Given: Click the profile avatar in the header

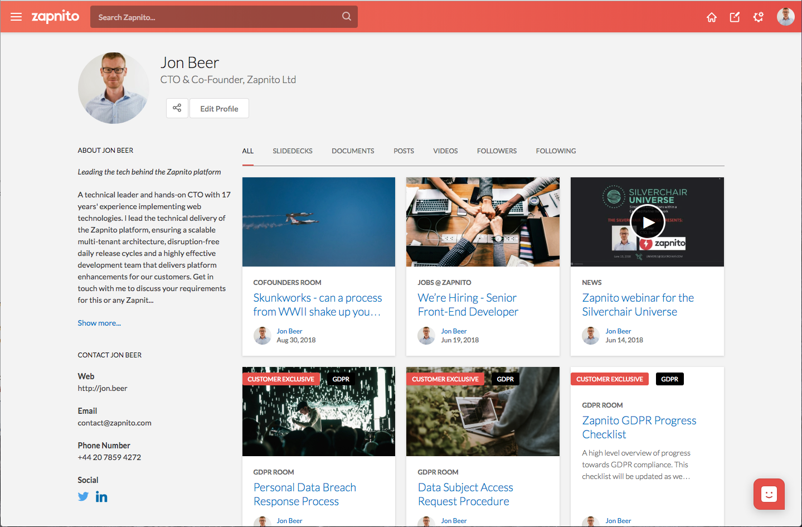Looking at the screenshot, I should pyautogui.click(x=785, y=16).
